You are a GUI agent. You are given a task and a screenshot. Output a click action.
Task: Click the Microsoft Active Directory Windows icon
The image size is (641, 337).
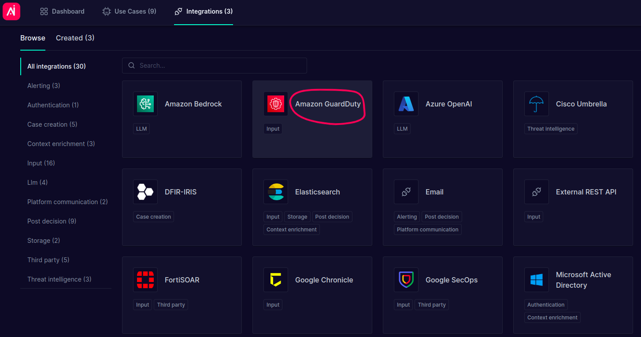click(x=537, y=280)
